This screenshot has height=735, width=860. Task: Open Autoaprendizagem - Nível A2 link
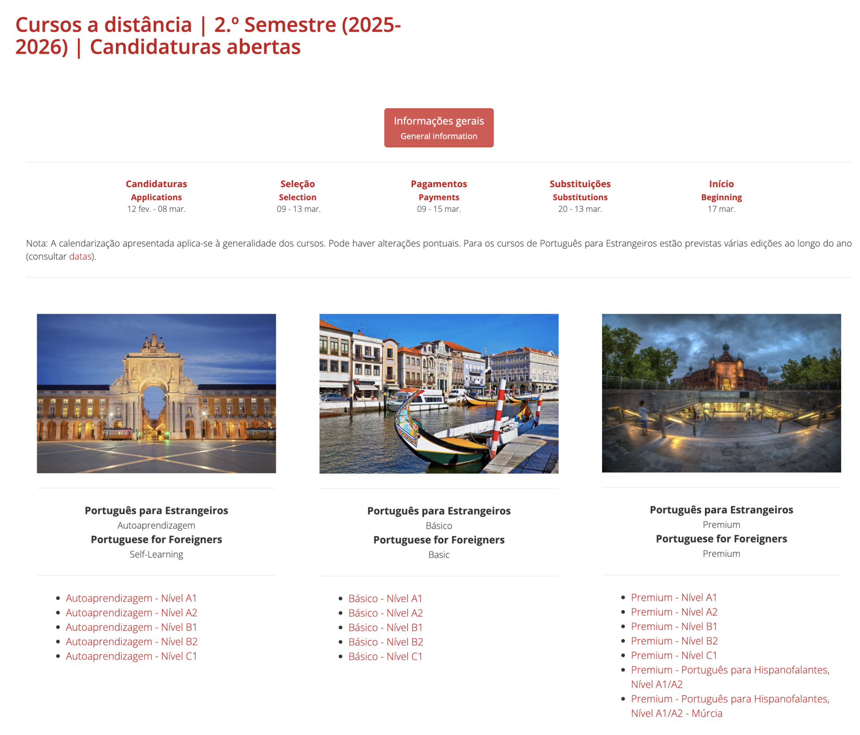pyautogui.click(x=131, y=612)
